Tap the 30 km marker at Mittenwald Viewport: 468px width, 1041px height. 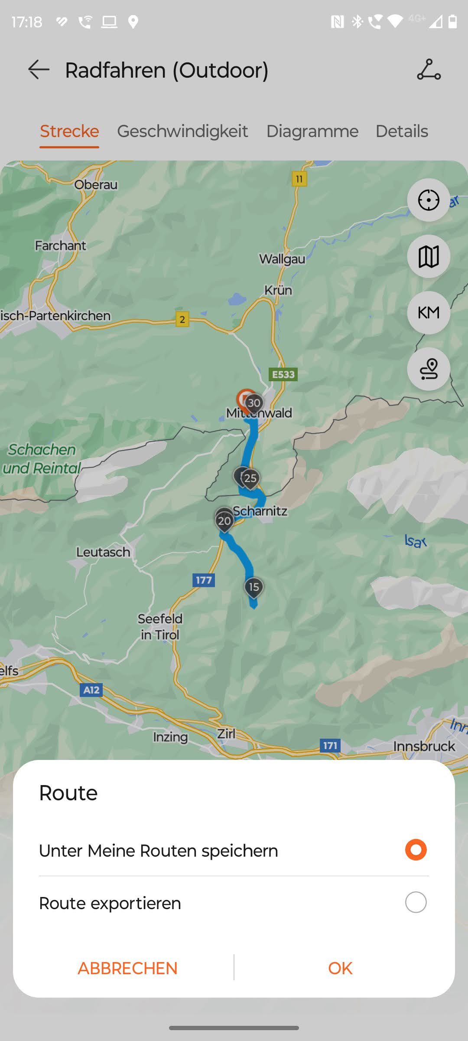coord(254,403)
